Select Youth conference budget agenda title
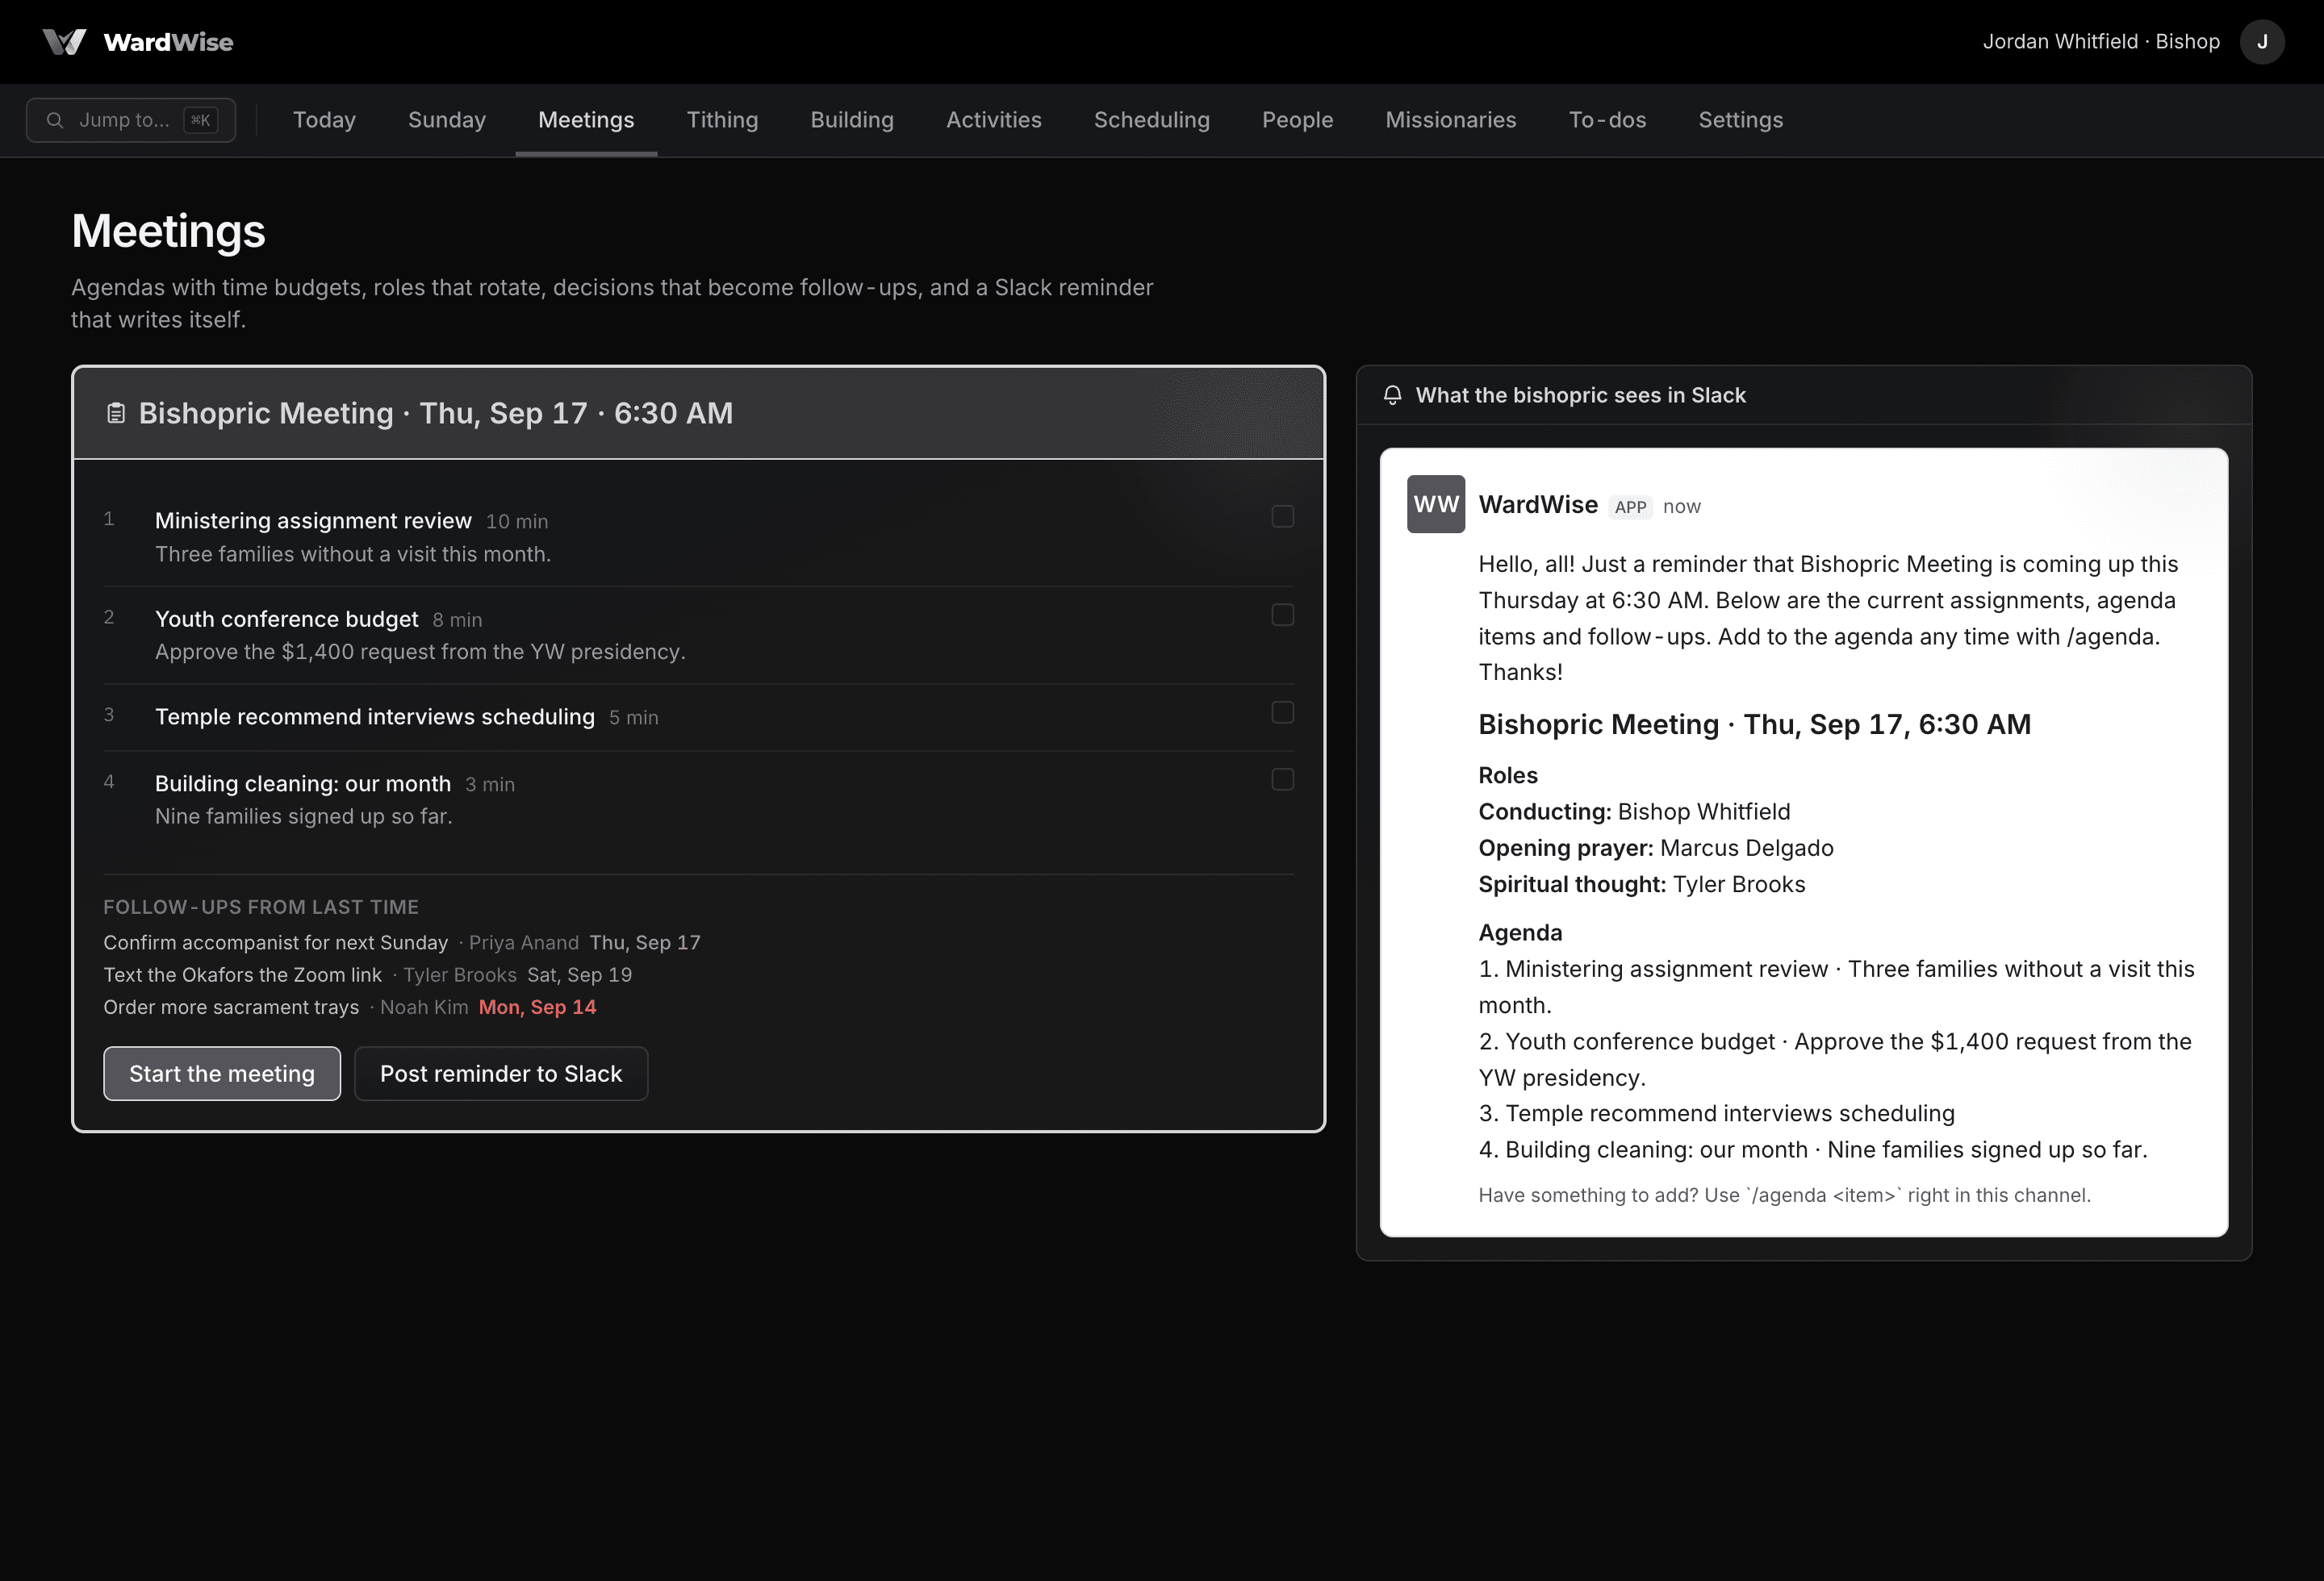This screenshot has height=1581, width=2324. click(286, 619)
